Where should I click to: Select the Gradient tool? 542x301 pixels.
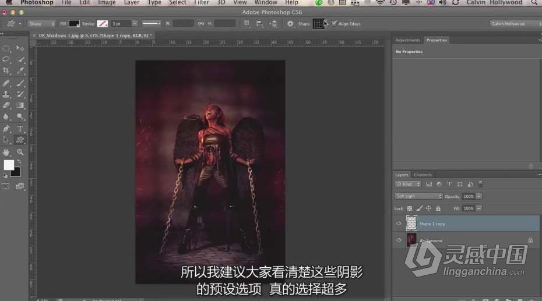click(20, 105)
